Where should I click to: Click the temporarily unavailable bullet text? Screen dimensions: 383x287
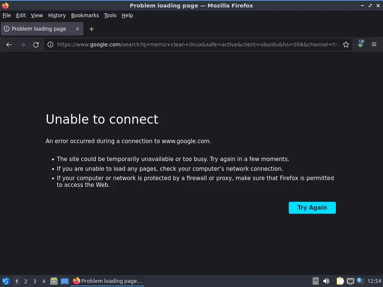pos(173,159)
